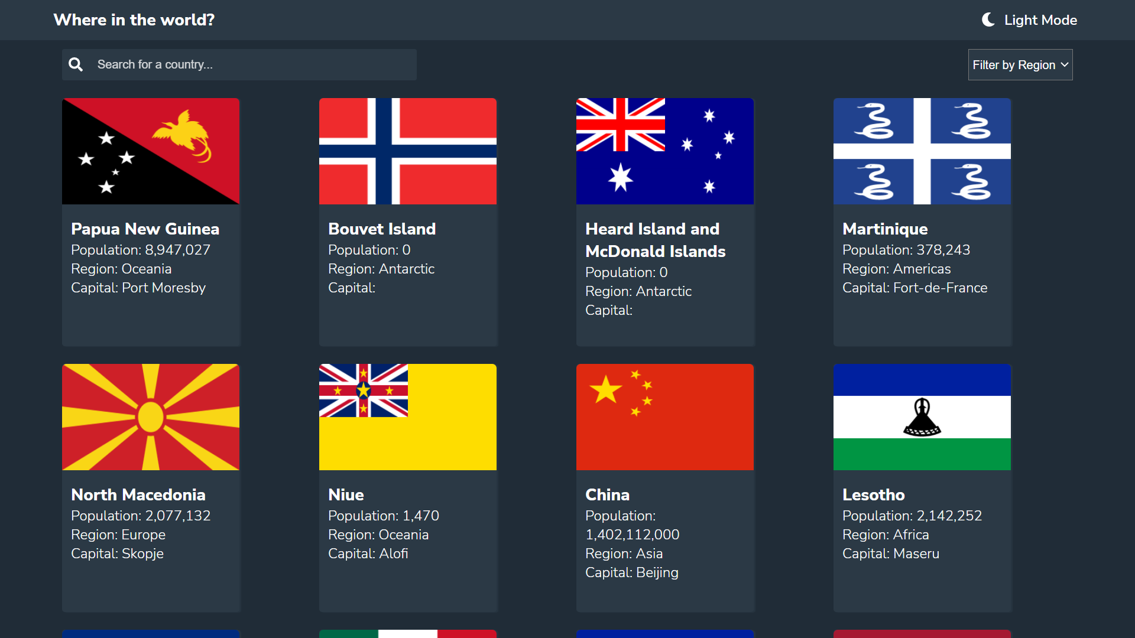
Task: Open the Lesotho tricolor flag image
Action: [922, 417]
